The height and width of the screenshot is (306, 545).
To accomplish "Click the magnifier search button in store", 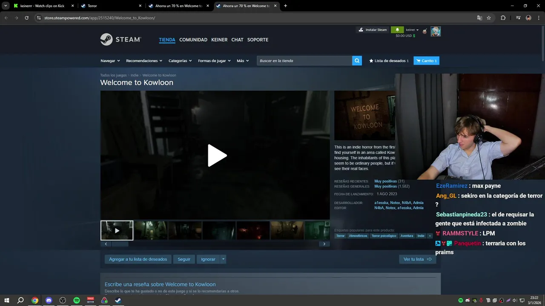I will (x=357, y=61).
